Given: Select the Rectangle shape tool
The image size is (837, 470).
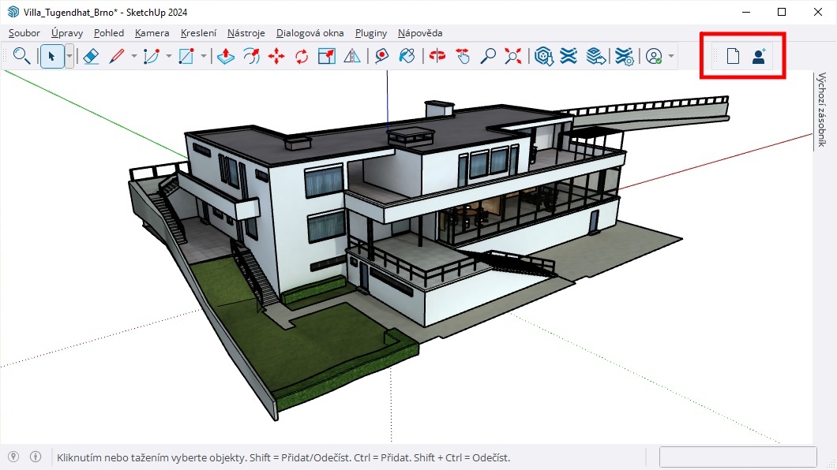Looking at the screenshot, I should coord(186,56).
